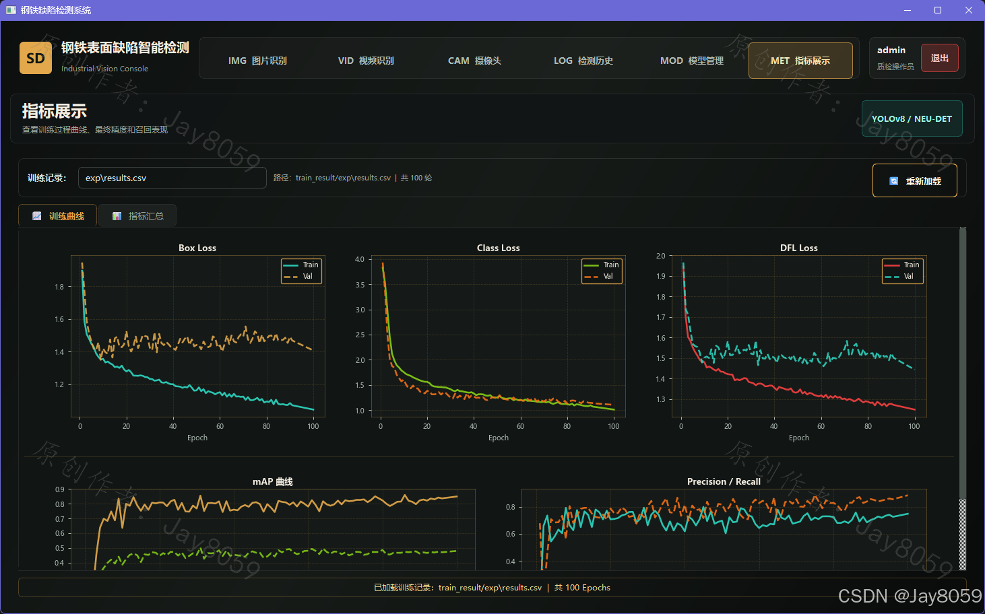Click the mAP 曲线 chart title
985x614 pixels.
(x=273, y=481)
